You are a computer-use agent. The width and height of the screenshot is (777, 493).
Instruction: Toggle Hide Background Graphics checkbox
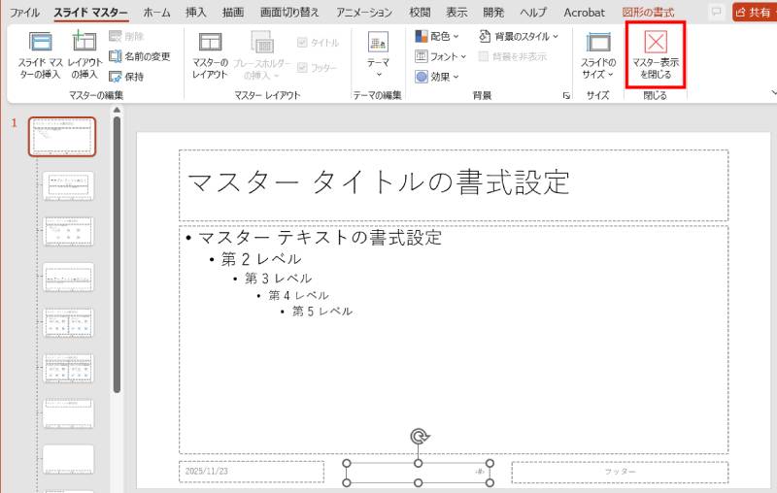point(513,56)
